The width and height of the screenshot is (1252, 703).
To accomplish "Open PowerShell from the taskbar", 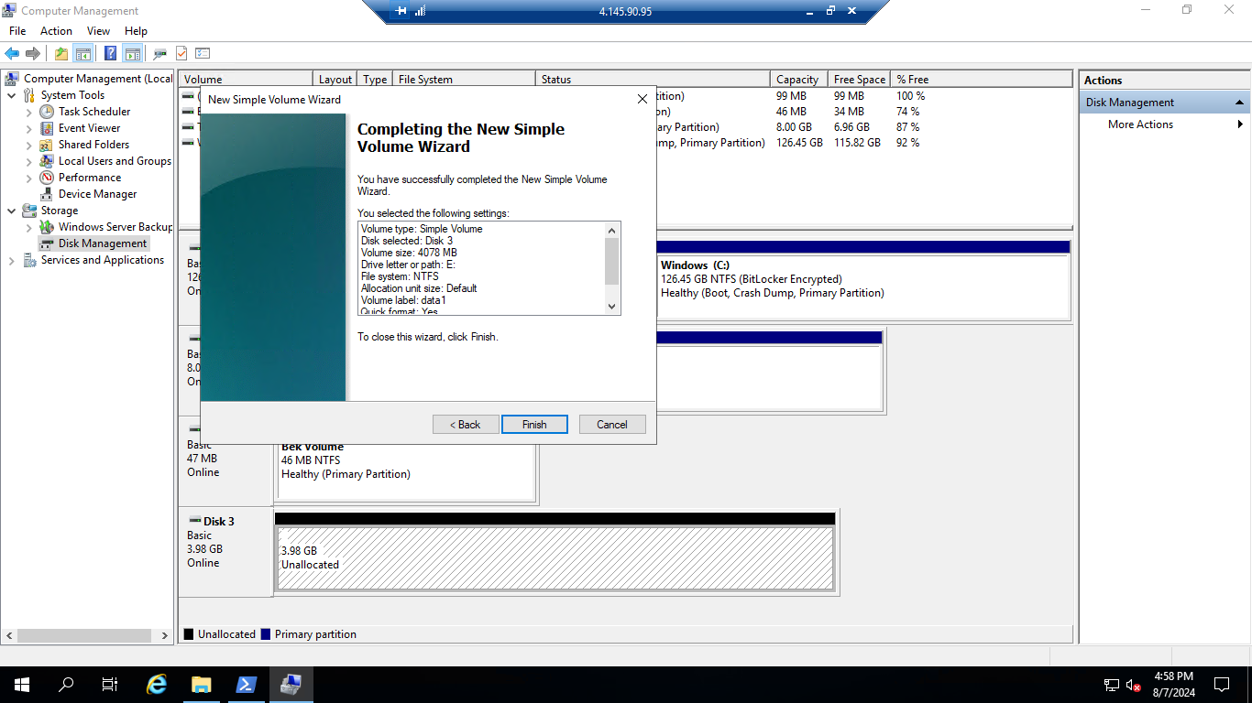I will tap(247, 684).
